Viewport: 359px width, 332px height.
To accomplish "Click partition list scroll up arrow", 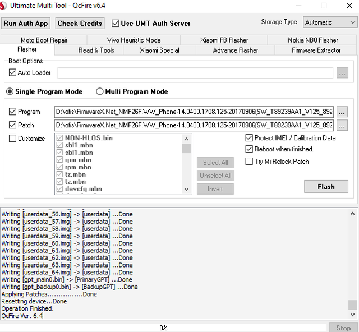I will click(186, 139).
